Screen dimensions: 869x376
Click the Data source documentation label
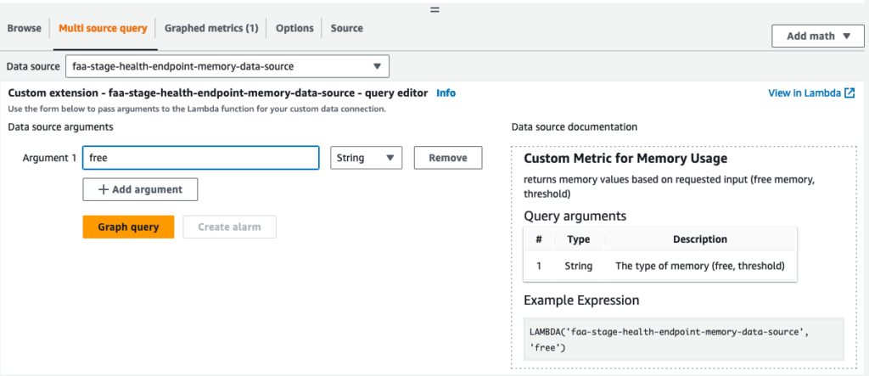coord(575,127)
